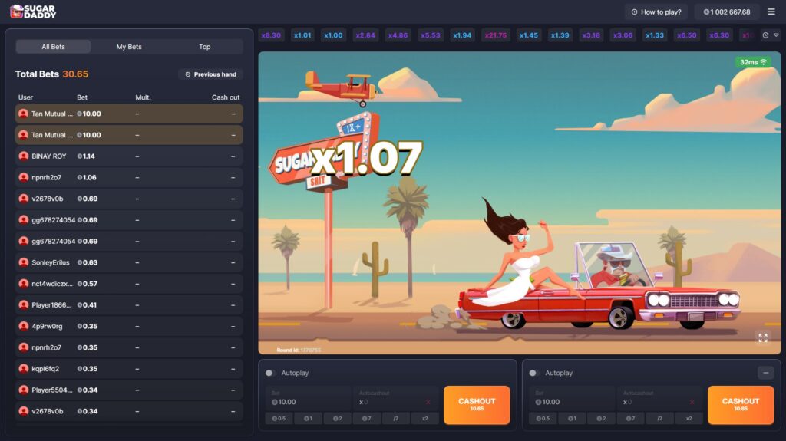
Task: Switch to the Top tab
Action: pyautogui.click(x=205, y=47)
